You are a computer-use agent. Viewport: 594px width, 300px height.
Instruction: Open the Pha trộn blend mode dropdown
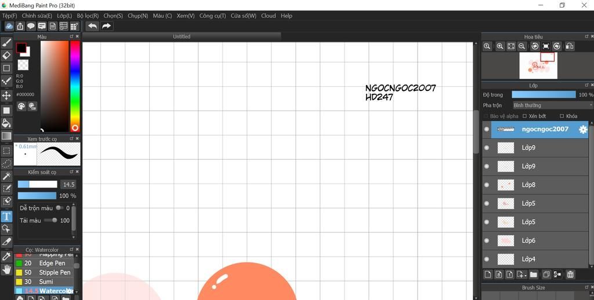pyautogui.click(x=553, y=105)
